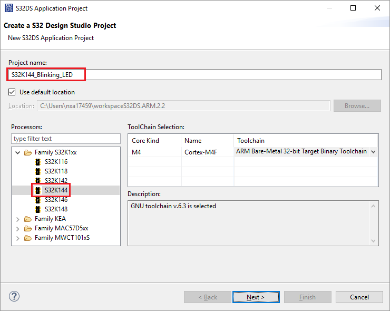Screen dimensions: 390x311
Task: Click the Description scrollbar down arrow
Action: (x=373, y=240)
